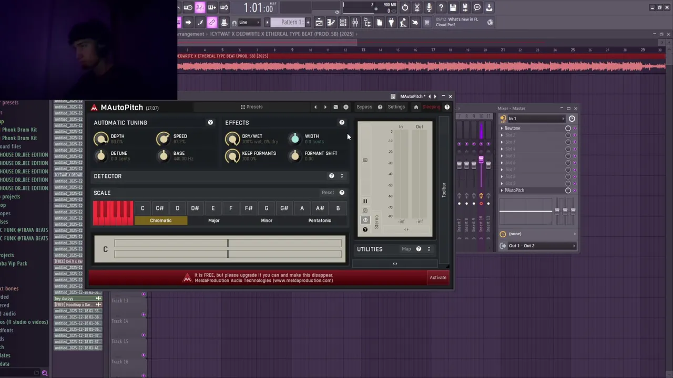Click the Effects section help icon

[x=342, y=122]
